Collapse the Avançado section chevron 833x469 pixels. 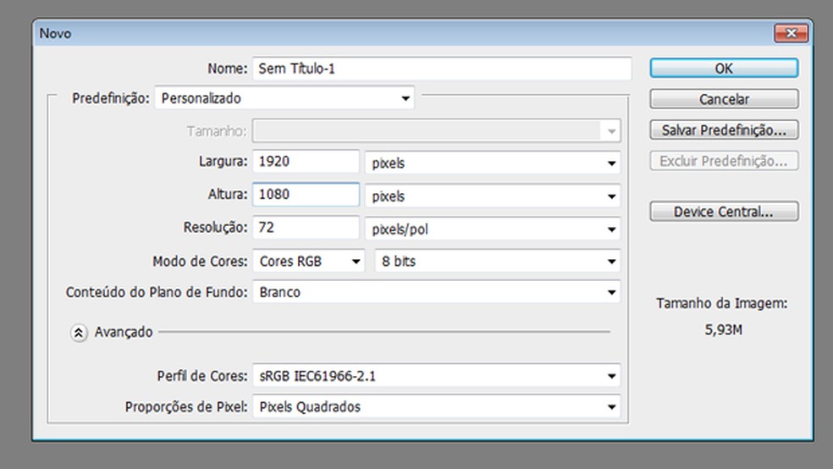coord(79,333)
